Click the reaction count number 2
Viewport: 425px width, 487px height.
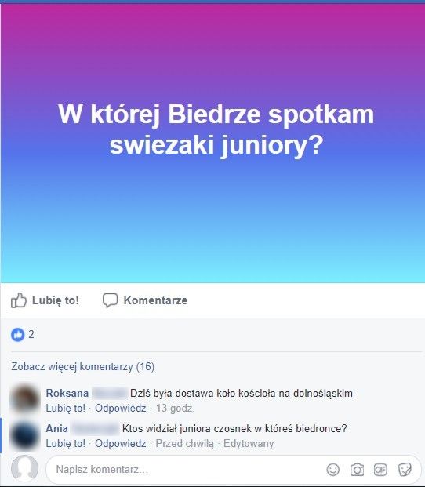[31, 335]
